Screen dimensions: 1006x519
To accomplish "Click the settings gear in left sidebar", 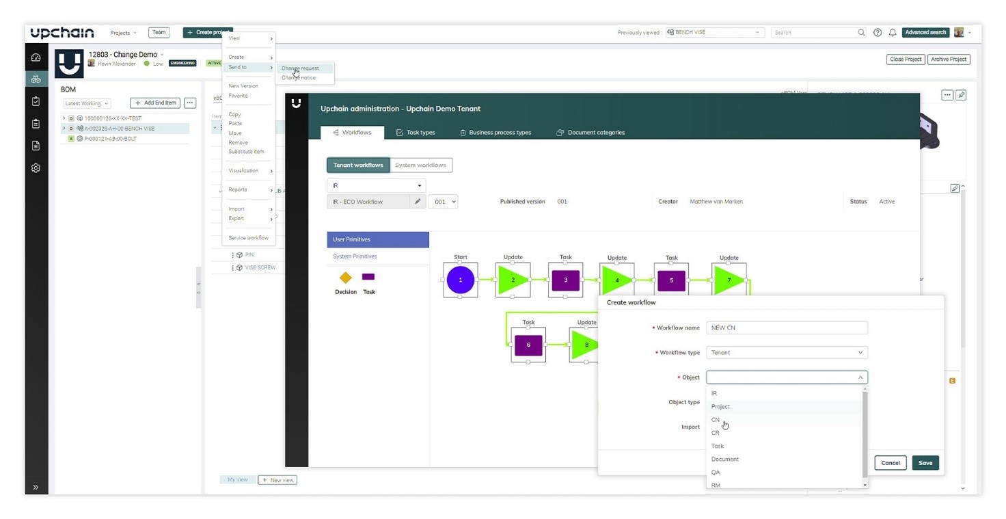I will coord(36,168).
